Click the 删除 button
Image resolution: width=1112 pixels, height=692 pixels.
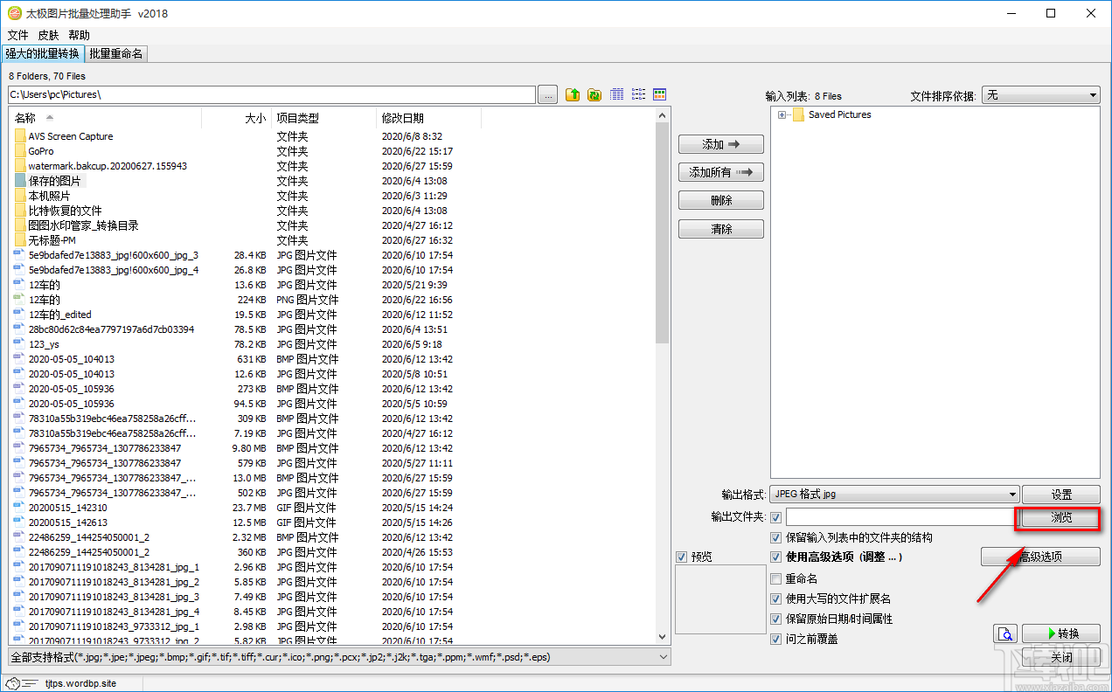pyautogui.click(x=721, y=201)
